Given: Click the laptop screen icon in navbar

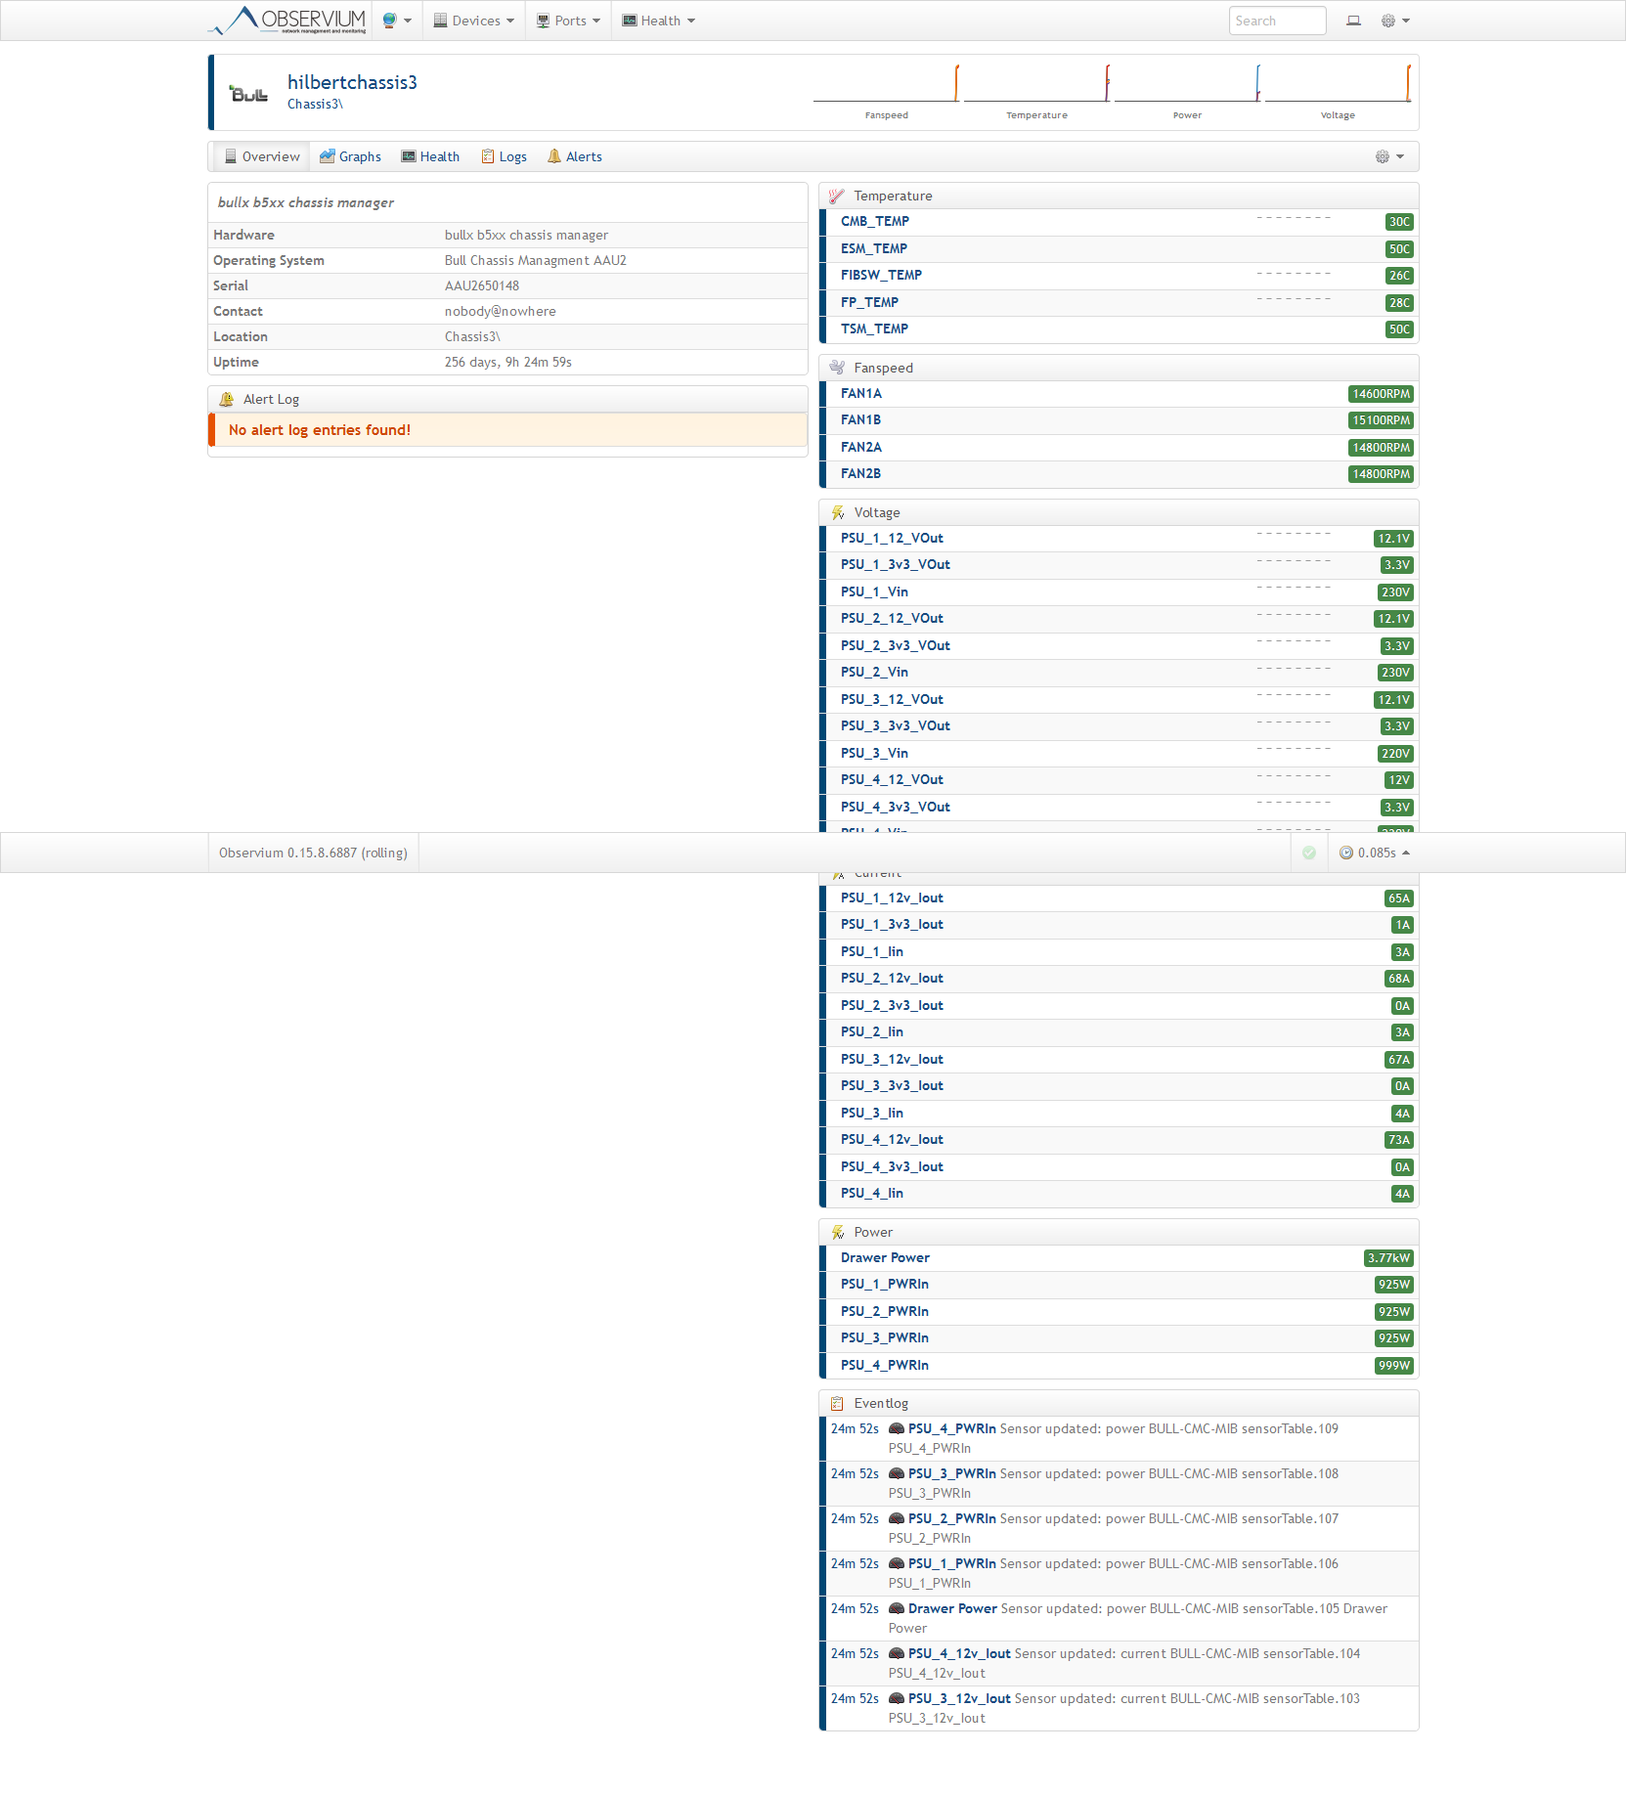Looking at the screenshot, I should coord(1353,21).
